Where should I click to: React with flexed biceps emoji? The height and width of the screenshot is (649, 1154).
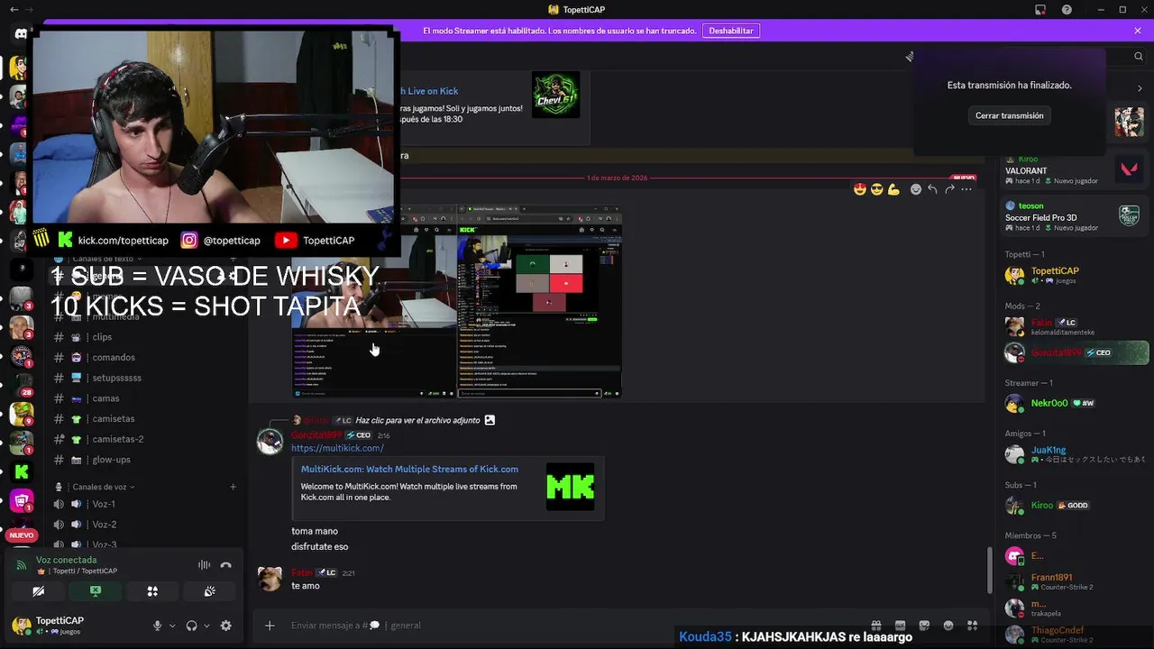coord(893,189)
